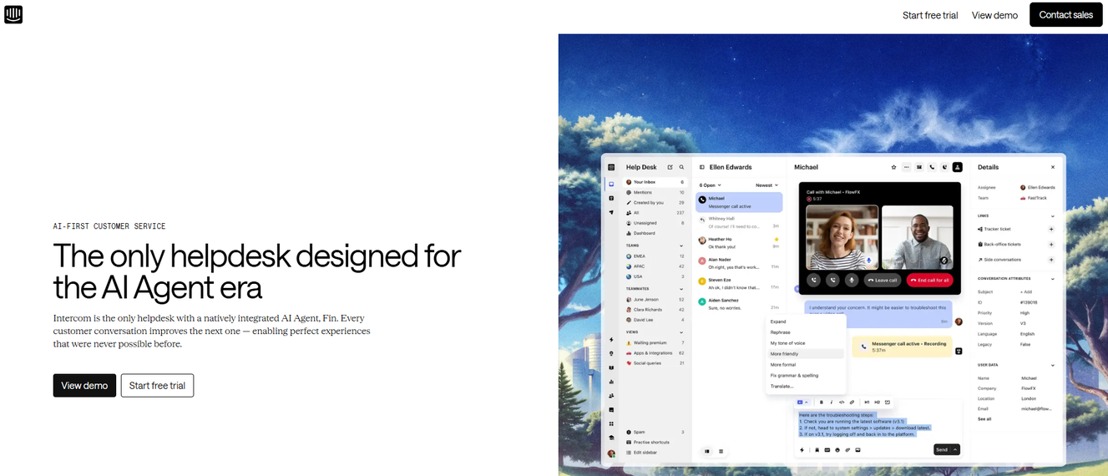
Task: Add a Back-office ticket with its plus icon
Action: click(1051, 244)
